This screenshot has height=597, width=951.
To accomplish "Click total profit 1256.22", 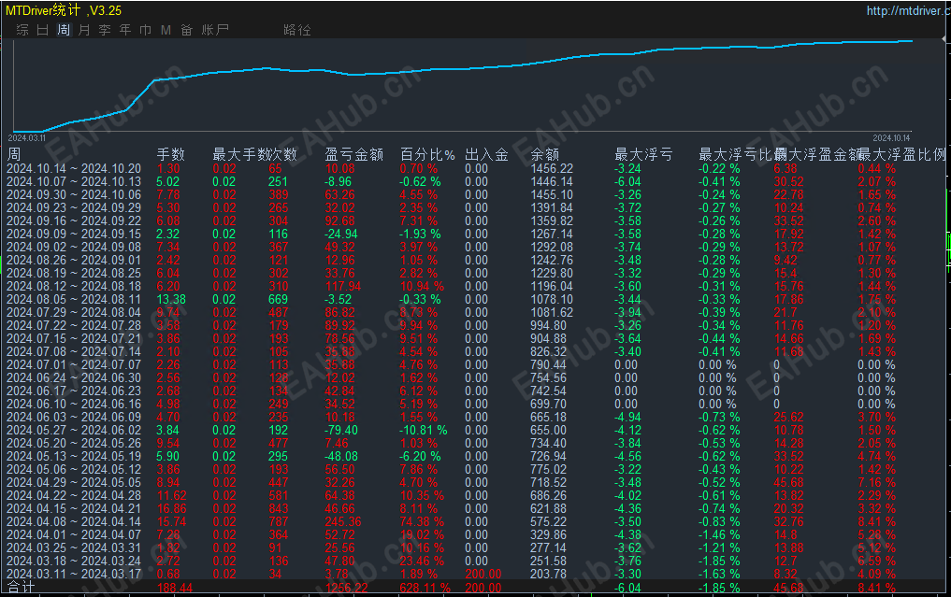I will 346,588.
